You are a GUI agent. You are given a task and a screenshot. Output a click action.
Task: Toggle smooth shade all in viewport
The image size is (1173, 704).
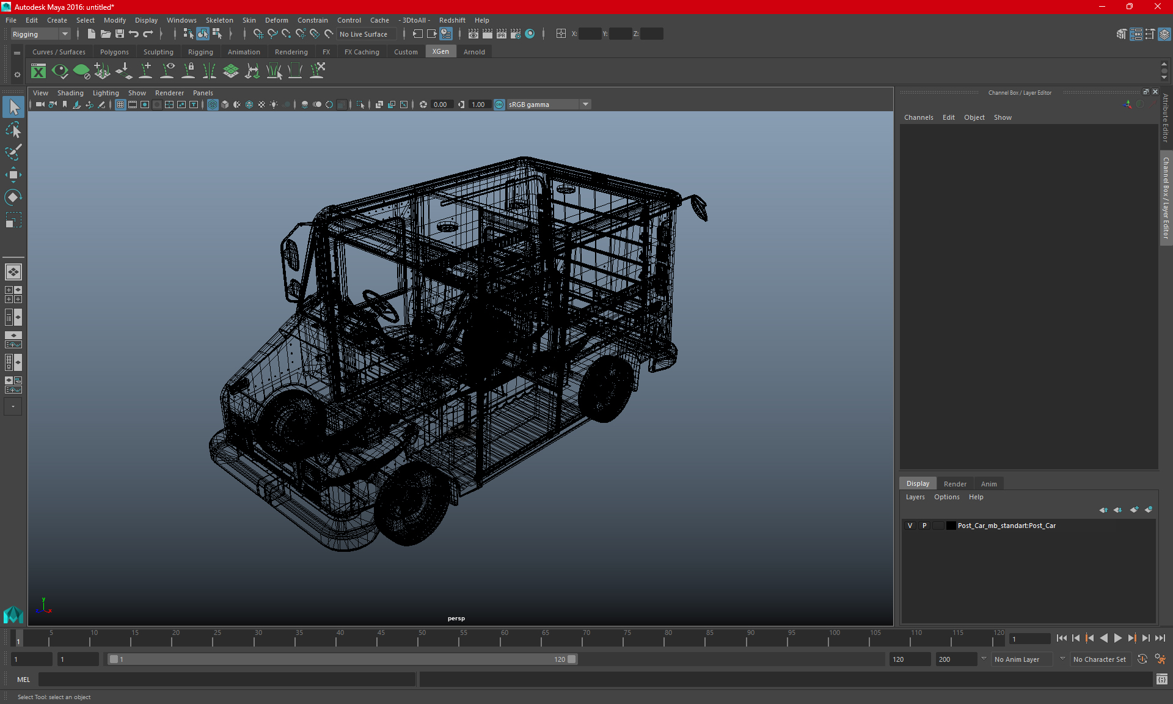(x=225, y=105)
